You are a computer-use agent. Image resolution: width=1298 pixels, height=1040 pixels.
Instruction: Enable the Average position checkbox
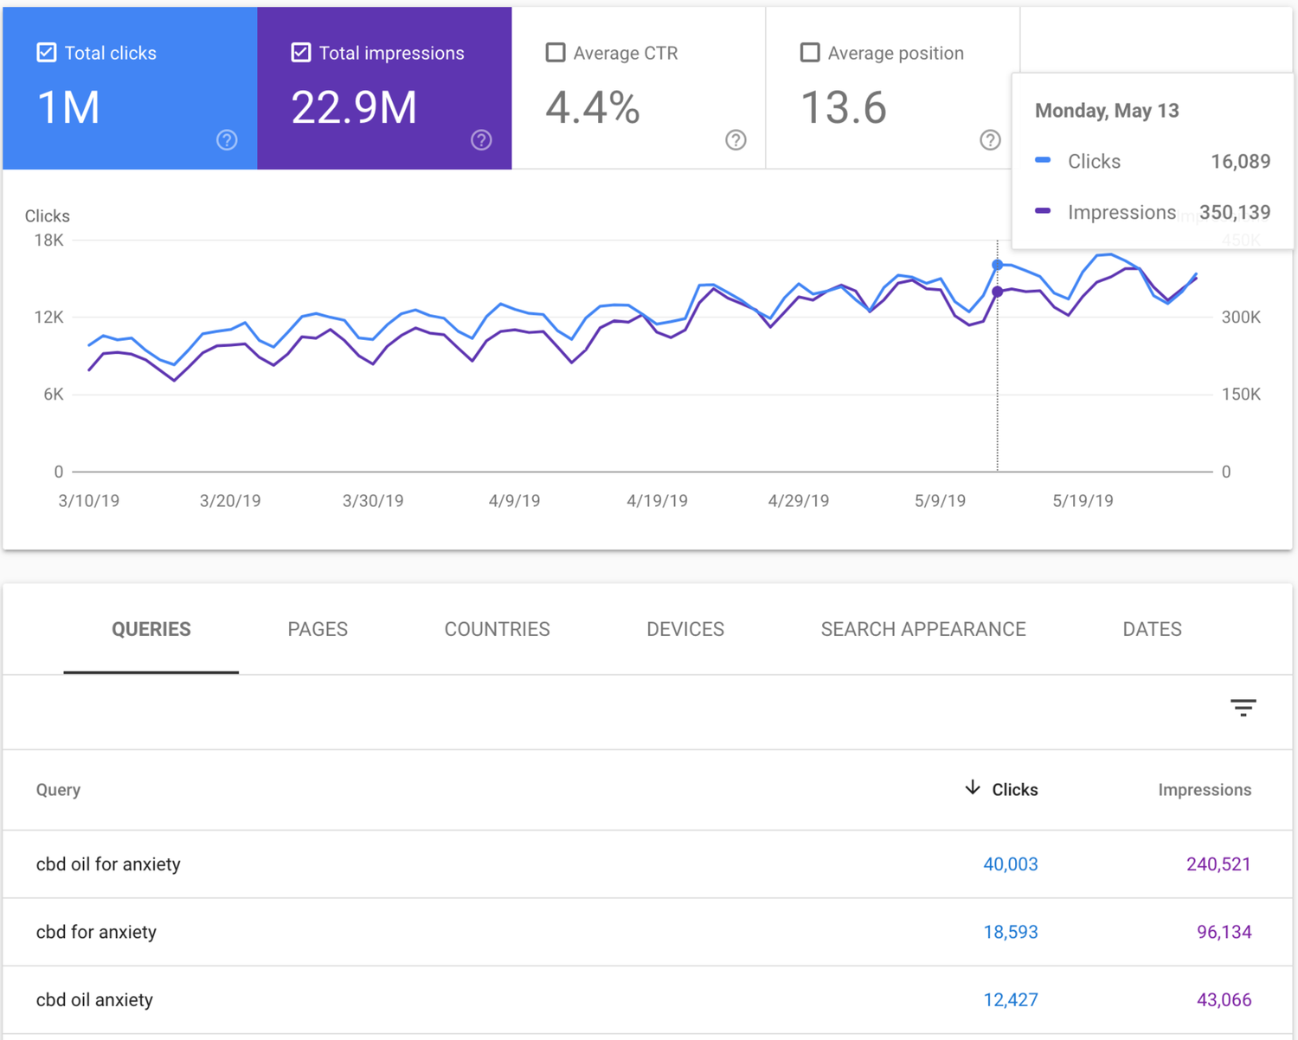[810, 53]
